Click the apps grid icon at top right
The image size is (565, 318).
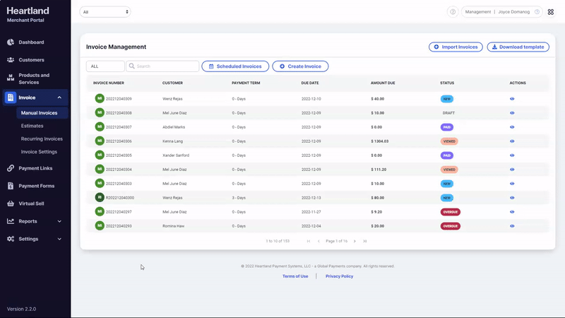[551, 12]
